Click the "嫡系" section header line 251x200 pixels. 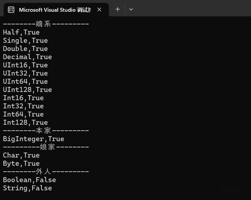[46, 24]
